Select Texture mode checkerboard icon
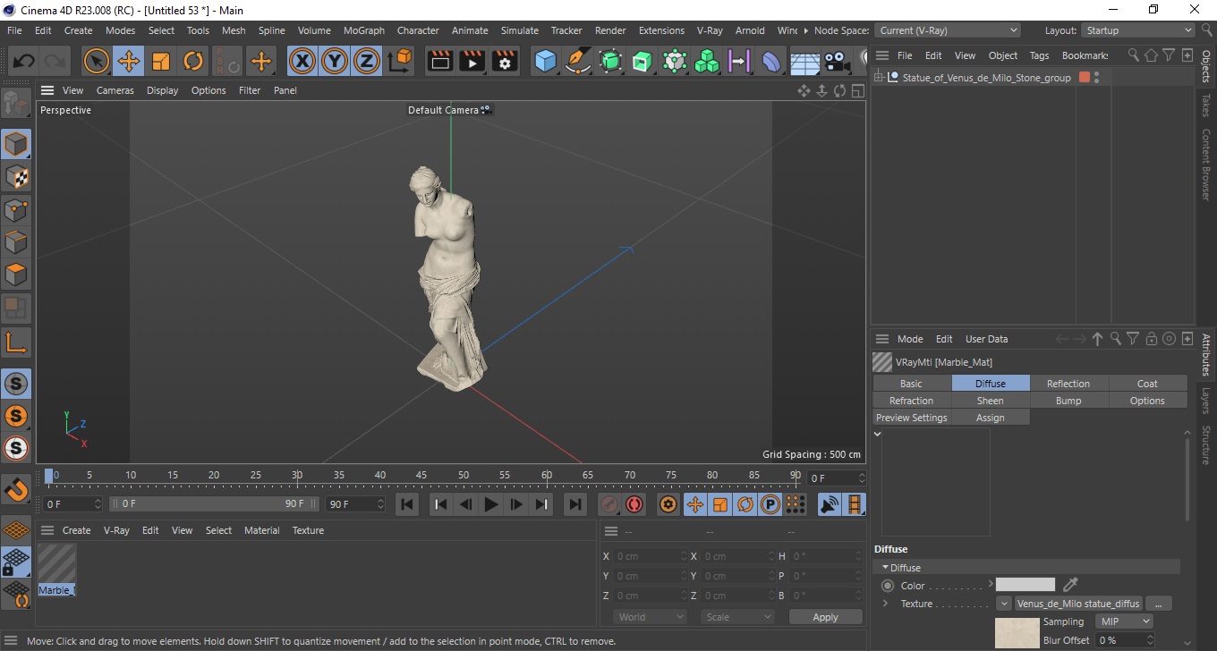Viewport: 1217px width, 651px height. (16, 176)
